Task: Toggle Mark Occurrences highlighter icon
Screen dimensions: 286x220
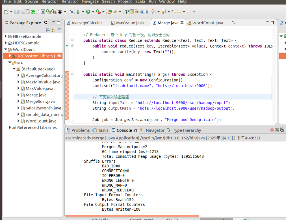Action: tap(132, 12)
